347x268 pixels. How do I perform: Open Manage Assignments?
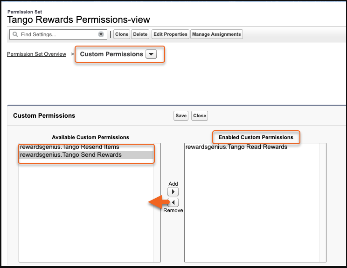coord(216,34)
